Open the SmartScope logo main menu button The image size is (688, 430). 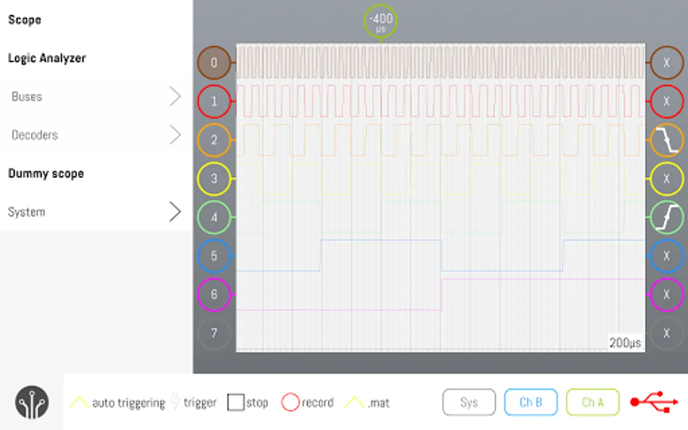coord(32,402)
